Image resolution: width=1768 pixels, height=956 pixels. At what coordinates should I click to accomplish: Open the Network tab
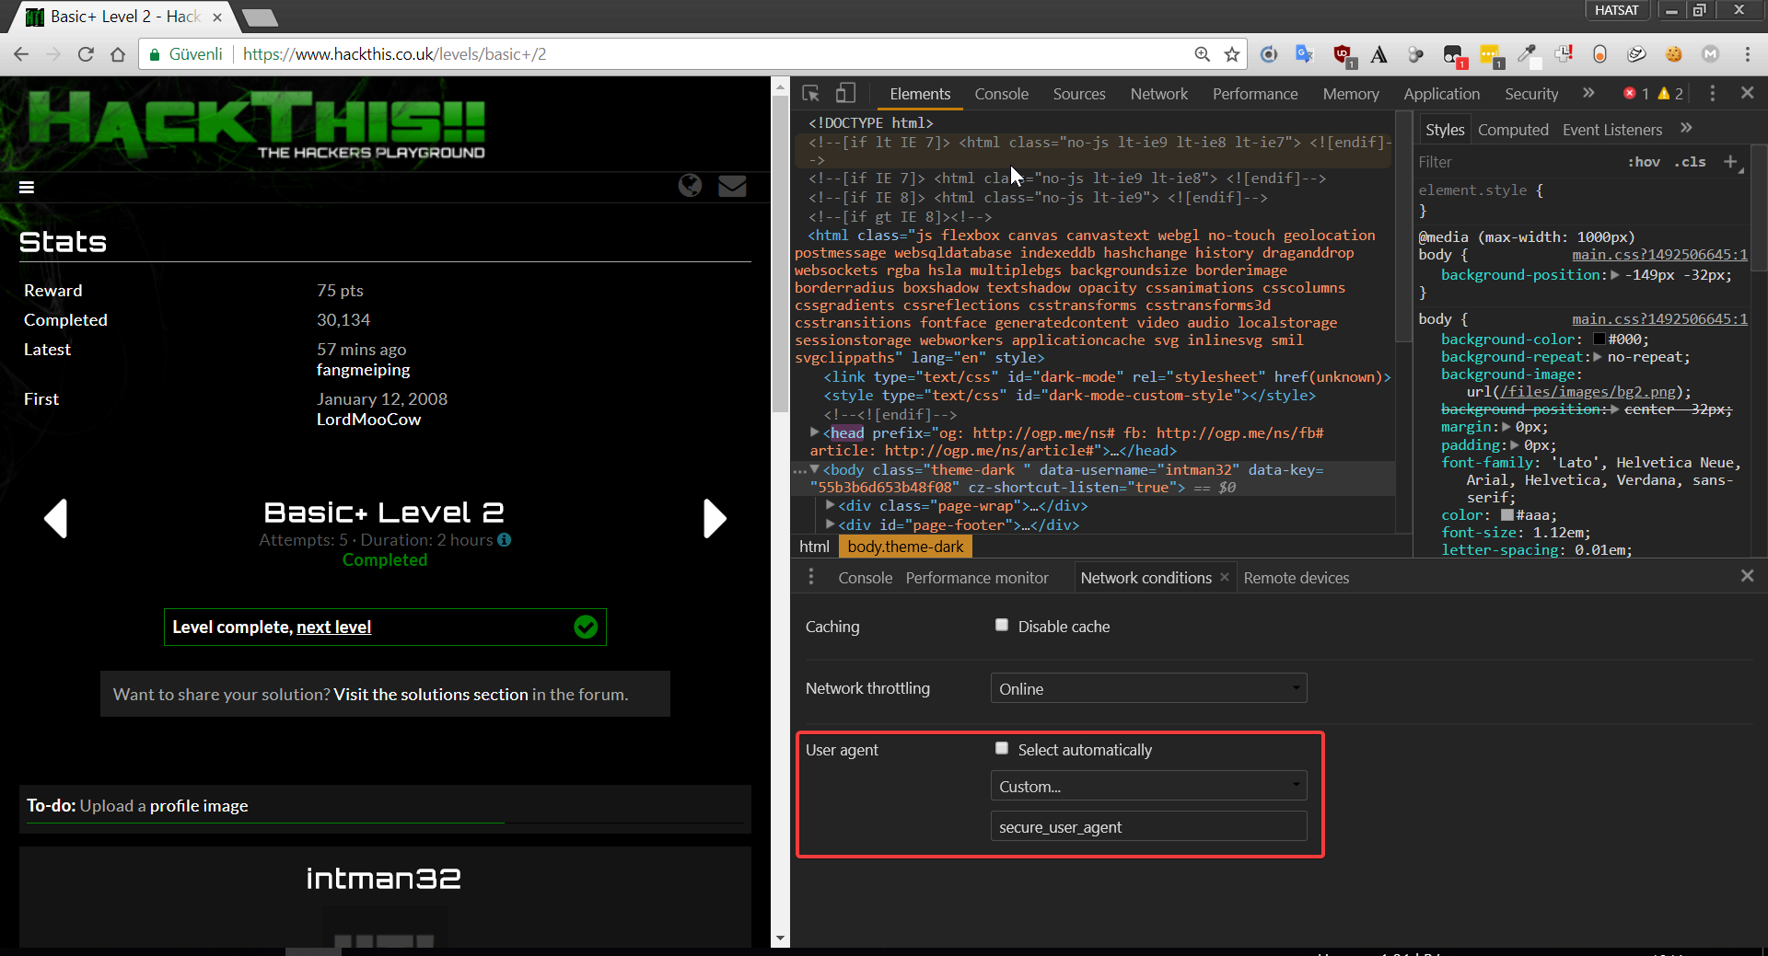(x=1158, y=94)
